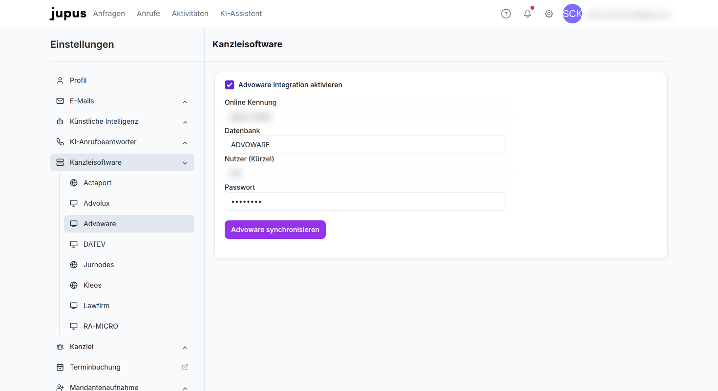This screenshot has width=718, height=391.
Task: Open the help question mark icon
Action: (506, 14)
